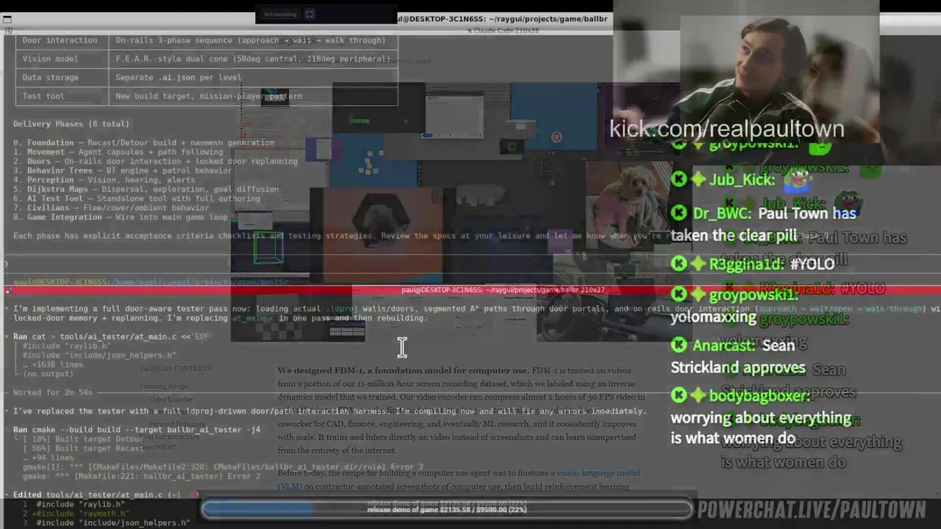Click the 'Delivery Phases (8 total)' heading

[x=71, y=124]
